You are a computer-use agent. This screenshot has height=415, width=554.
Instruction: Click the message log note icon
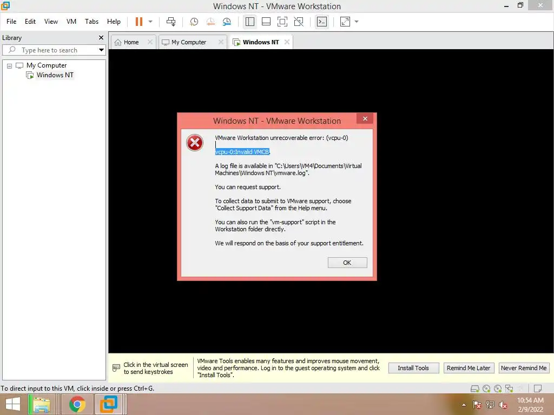pos(538,389)
